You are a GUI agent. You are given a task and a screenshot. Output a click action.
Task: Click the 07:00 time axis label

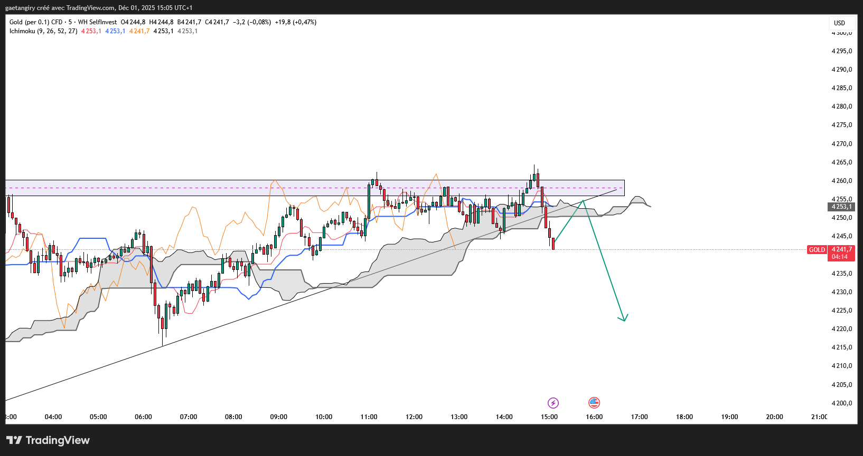189,417
